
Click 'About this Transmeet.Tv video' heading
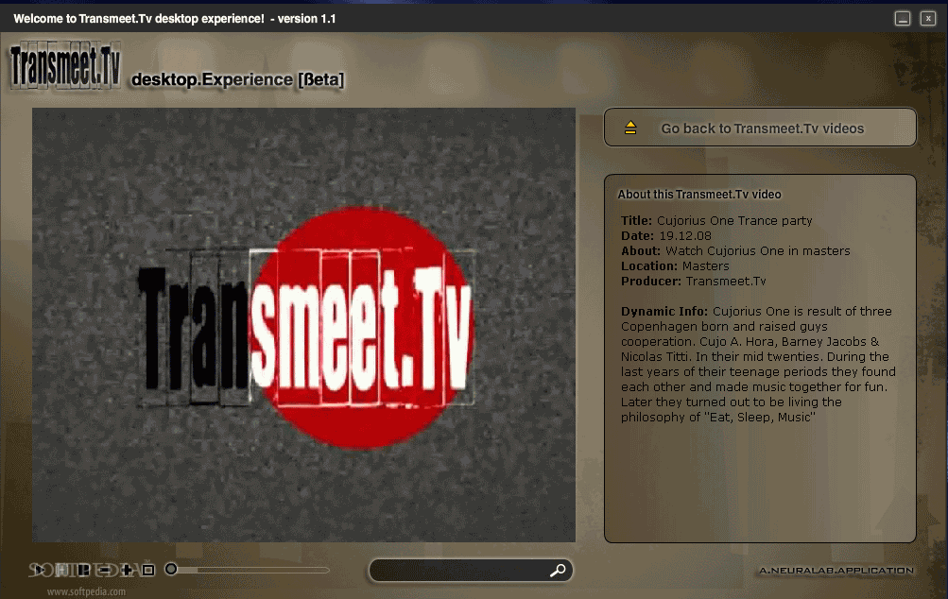(x=699, y=194)
